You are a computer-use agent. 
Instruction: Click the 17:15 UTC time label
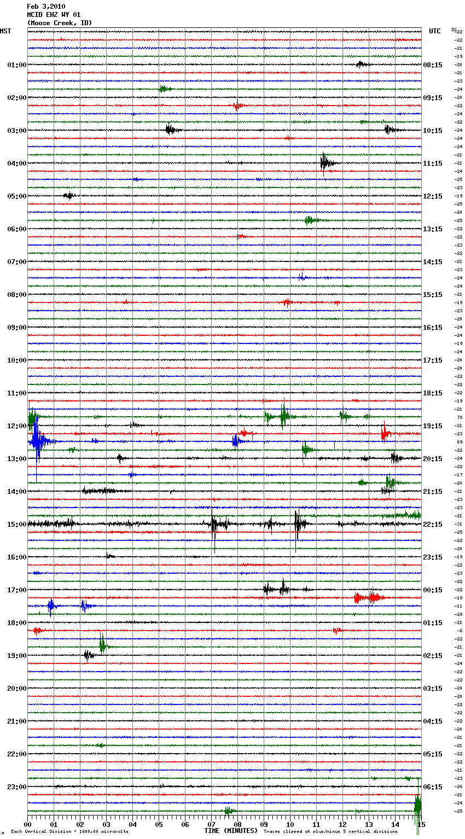coord(433,360)
